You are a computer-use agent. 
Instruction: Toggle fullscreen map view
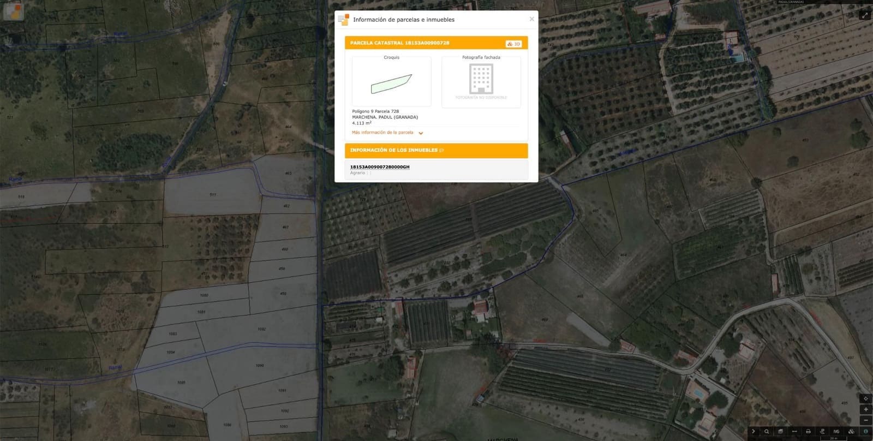coord(864,15)
